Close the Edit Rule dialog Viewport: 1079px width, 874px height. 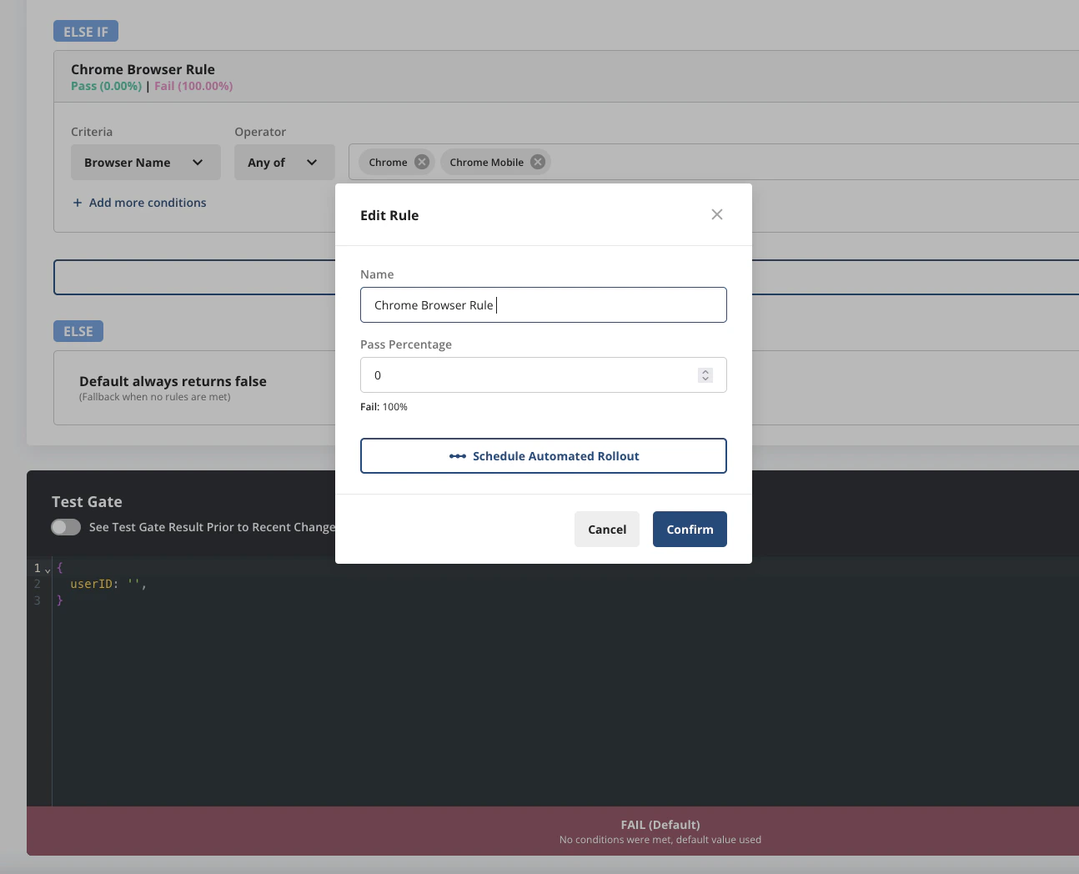click(717, 214)
